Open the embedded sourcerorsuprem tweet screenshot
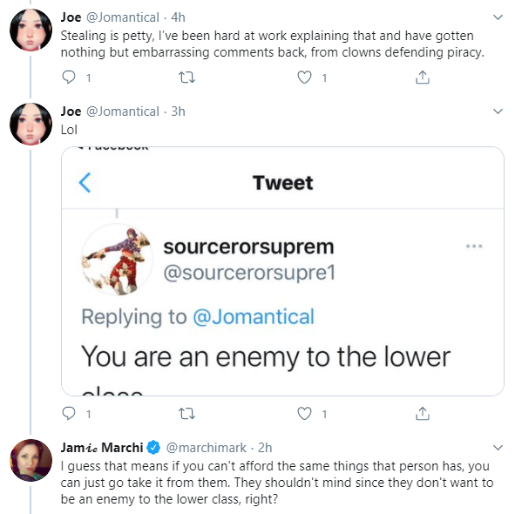The width and height of the screenshot is (515, 514). (282, 271)
